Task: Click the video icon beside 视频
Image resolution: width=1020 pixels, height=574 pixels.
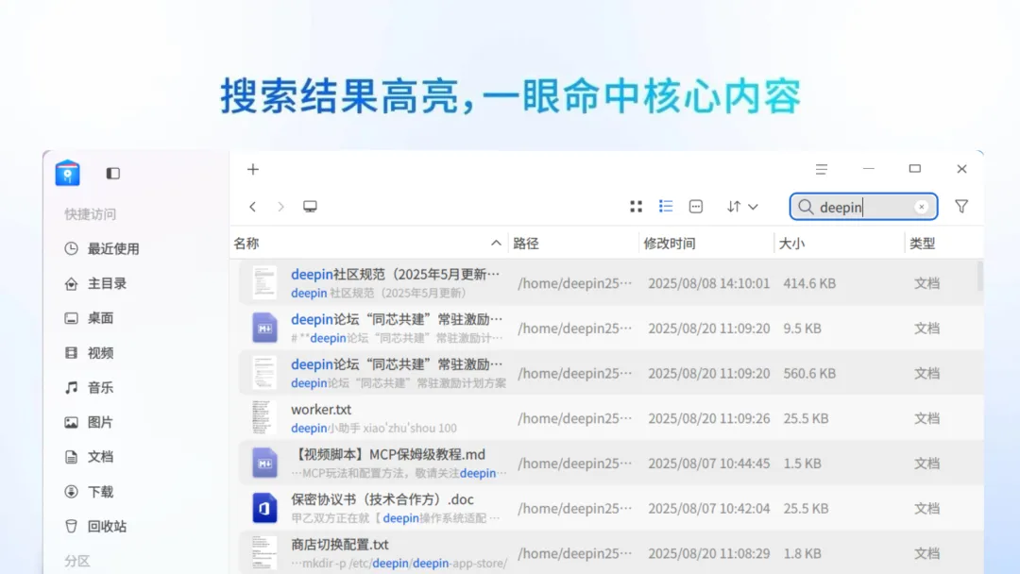Action: coord(72,353)
